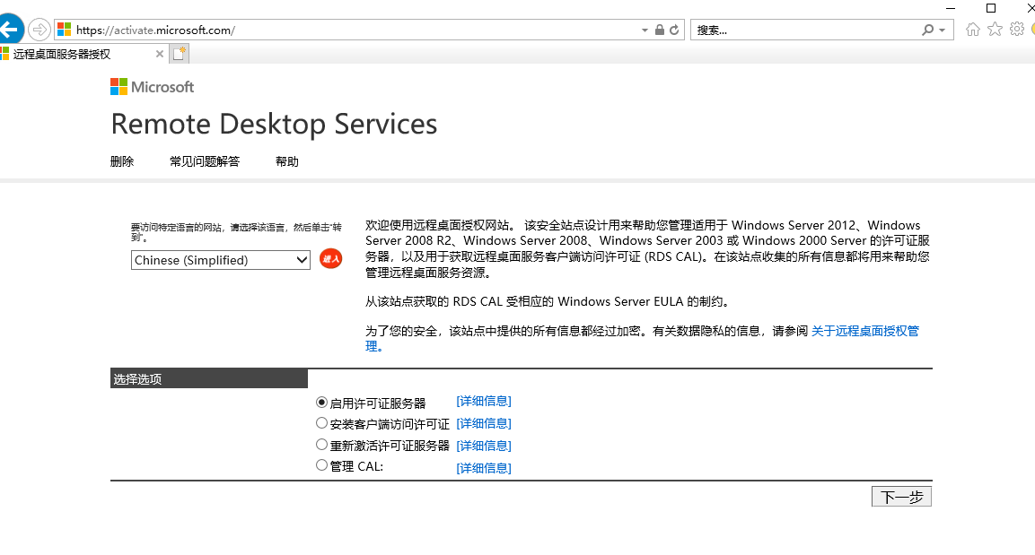Open browser tools gear icon

[1017, 29]
